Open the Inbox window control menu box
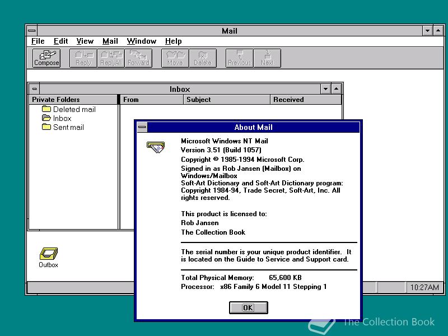Screen dimensions: 448x336 pos(34,89)
